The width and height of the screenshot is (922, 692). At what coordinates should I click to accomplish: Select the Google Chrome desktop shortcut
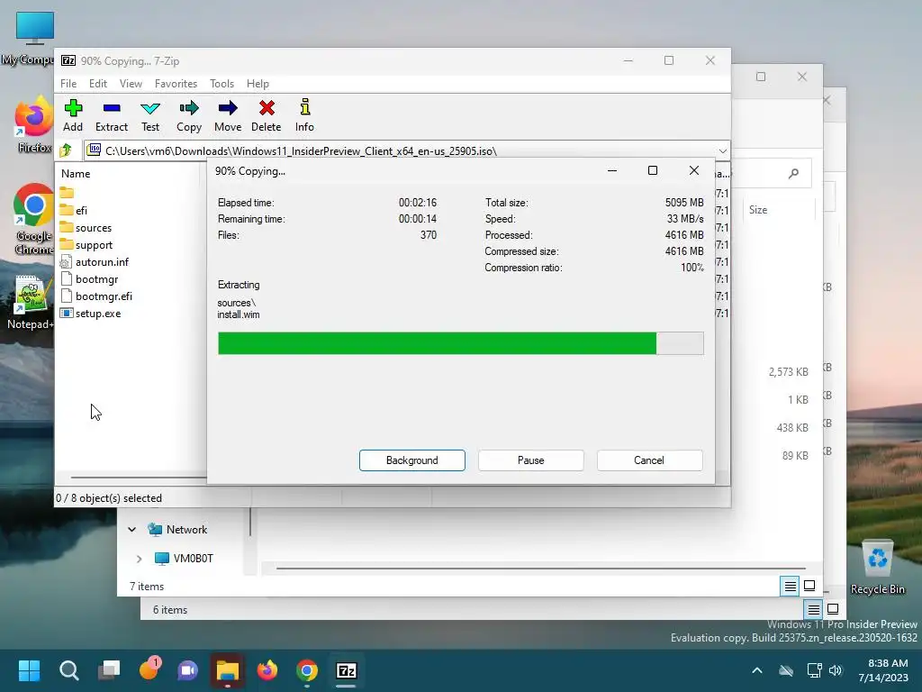click(33, 220)
